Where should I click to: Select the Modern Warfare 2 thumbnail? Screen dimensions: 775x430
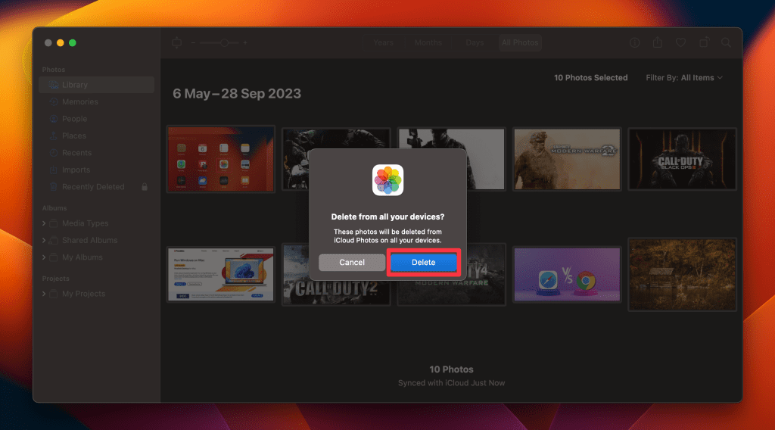coord(567,159)
